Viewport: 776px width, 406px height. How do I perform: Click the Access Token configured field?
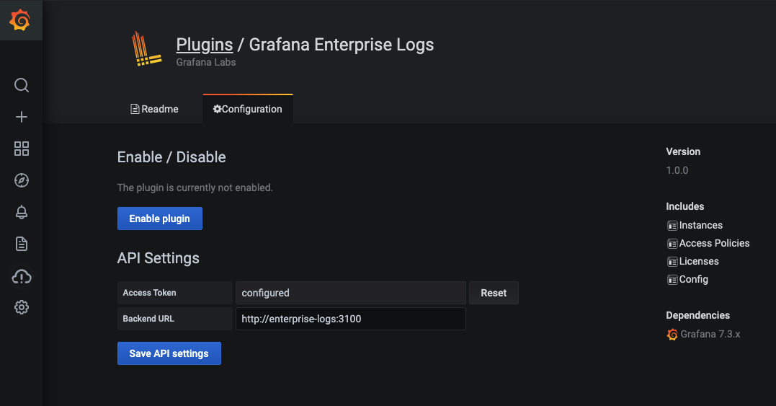pyautogui.click(x=350, y=293)
